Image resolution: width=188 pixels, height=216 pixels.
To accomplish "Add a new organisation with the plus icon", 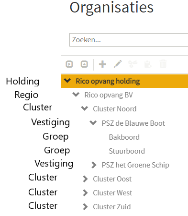I will pyautogui.click(x=102, y=64).
